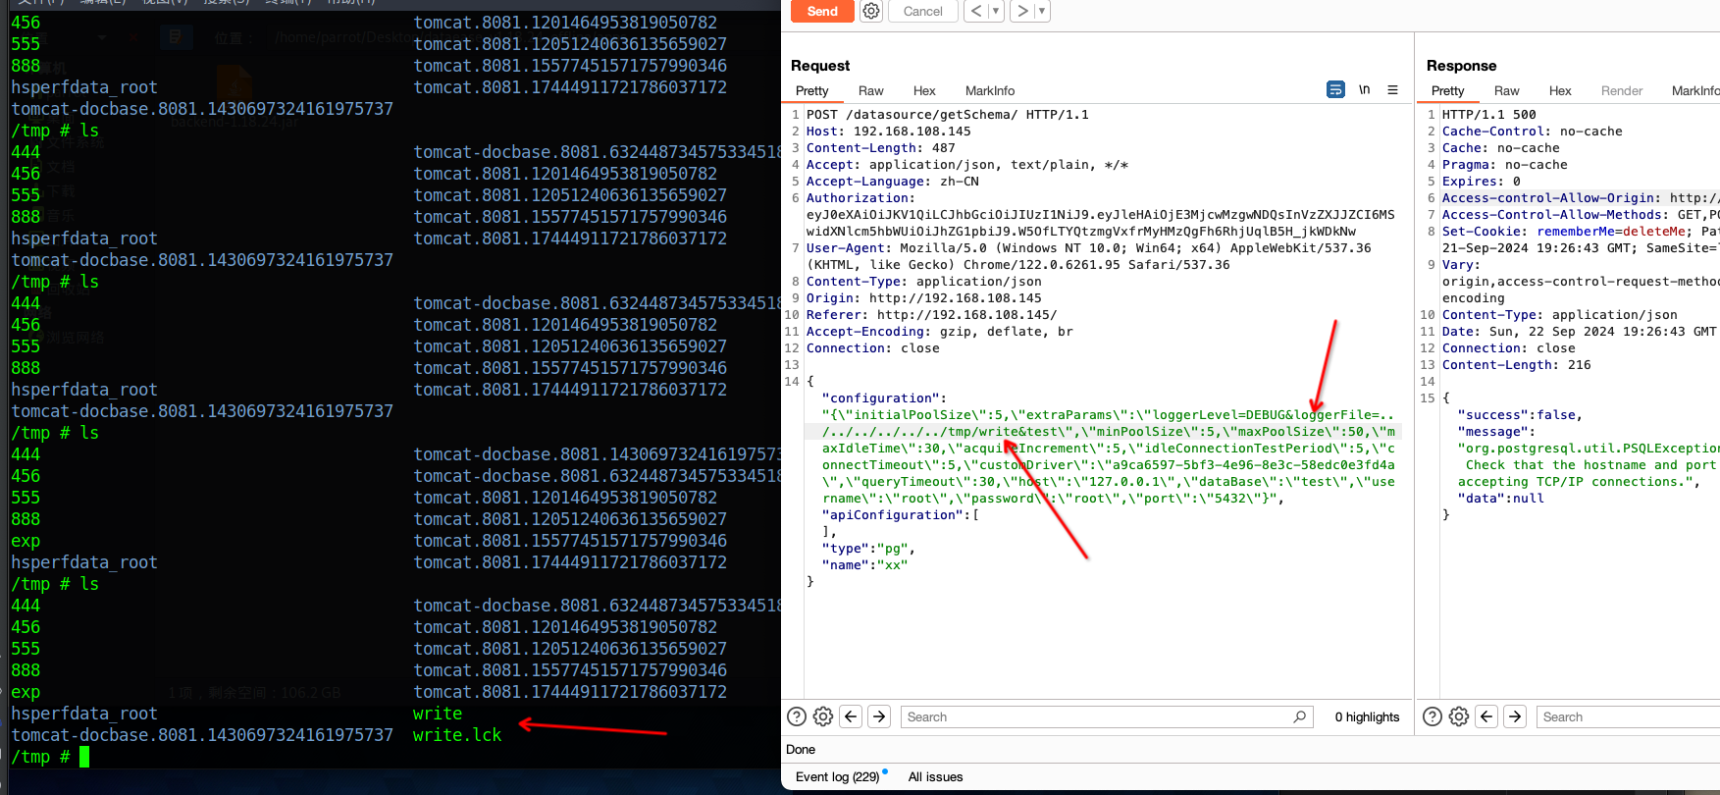1720x795 pixels.
Task: Toggle non-printable characters (\n) display
Action: 1364,89
